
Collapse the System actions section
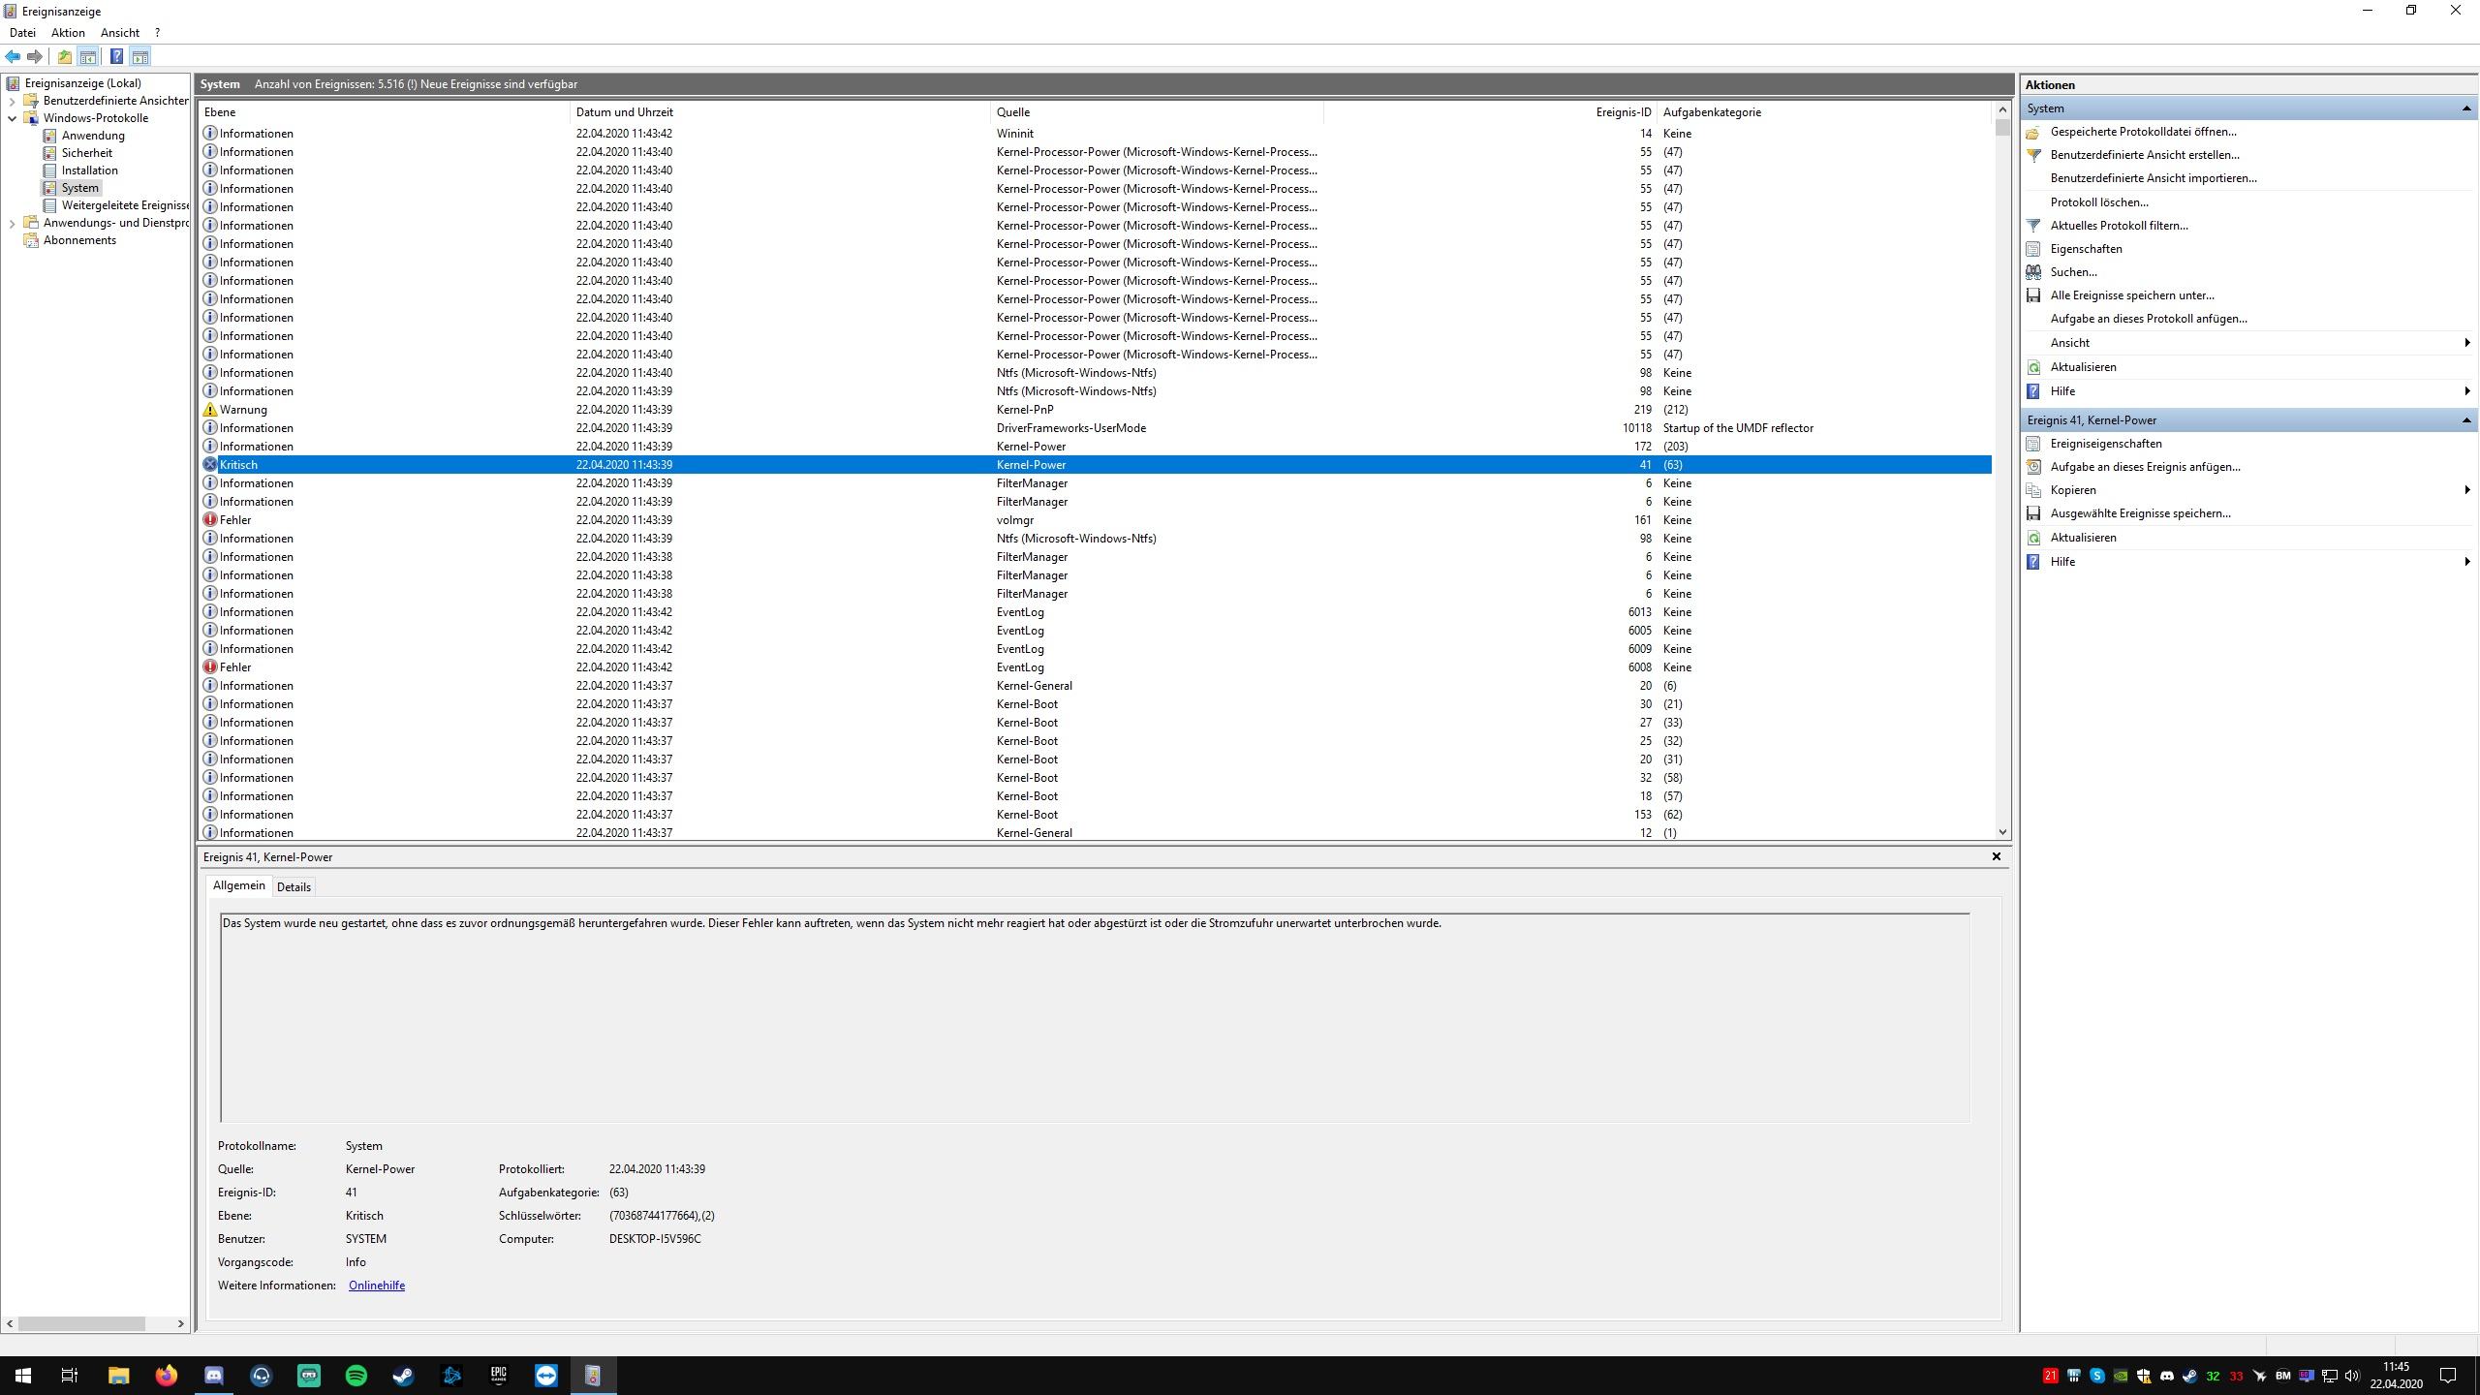point(2465,108)
